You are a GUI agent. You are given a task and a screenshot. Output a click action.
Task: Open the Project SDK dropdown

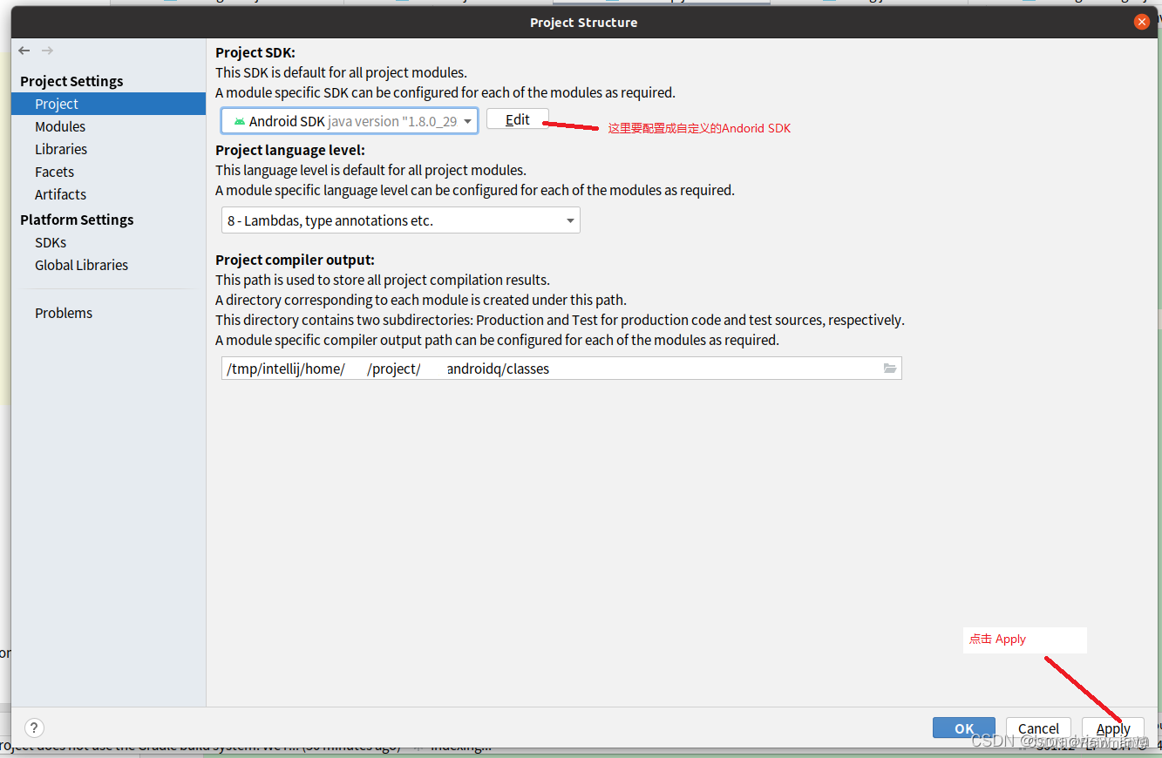[x=350, y=121]
